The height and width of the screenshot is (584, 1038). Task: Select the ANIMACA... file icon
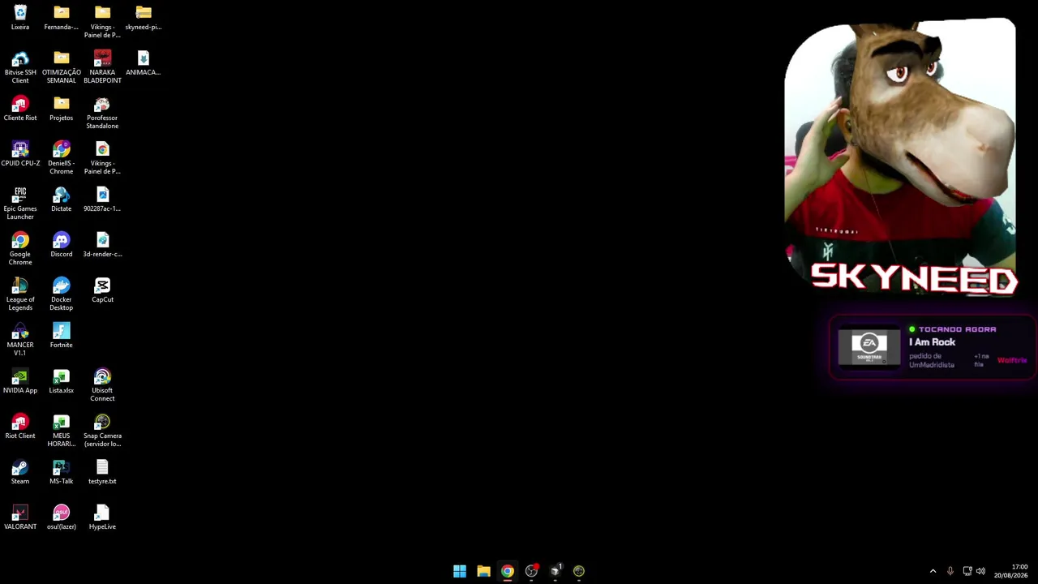[x=144, y=63]
